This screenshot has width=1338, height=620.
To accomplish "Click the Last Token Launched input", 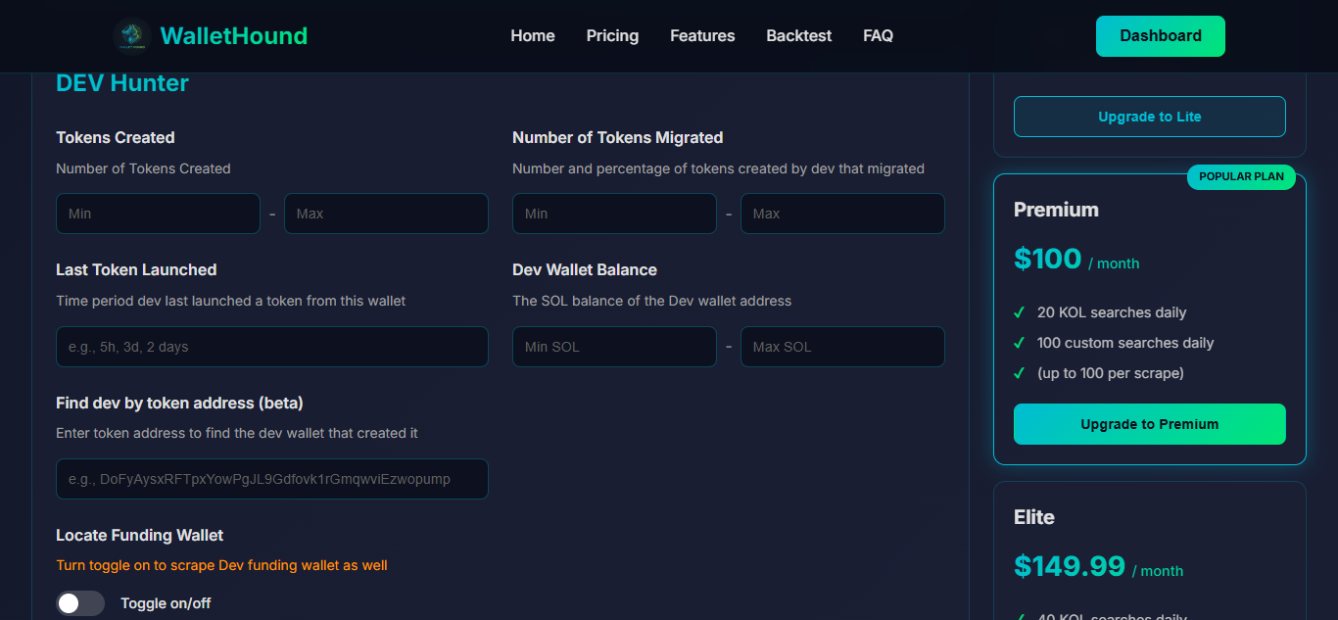I will click(271, 346).
